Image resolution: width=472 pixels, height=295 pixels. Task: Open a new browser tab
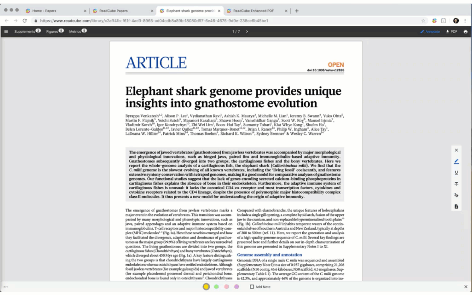click(297, 11)
